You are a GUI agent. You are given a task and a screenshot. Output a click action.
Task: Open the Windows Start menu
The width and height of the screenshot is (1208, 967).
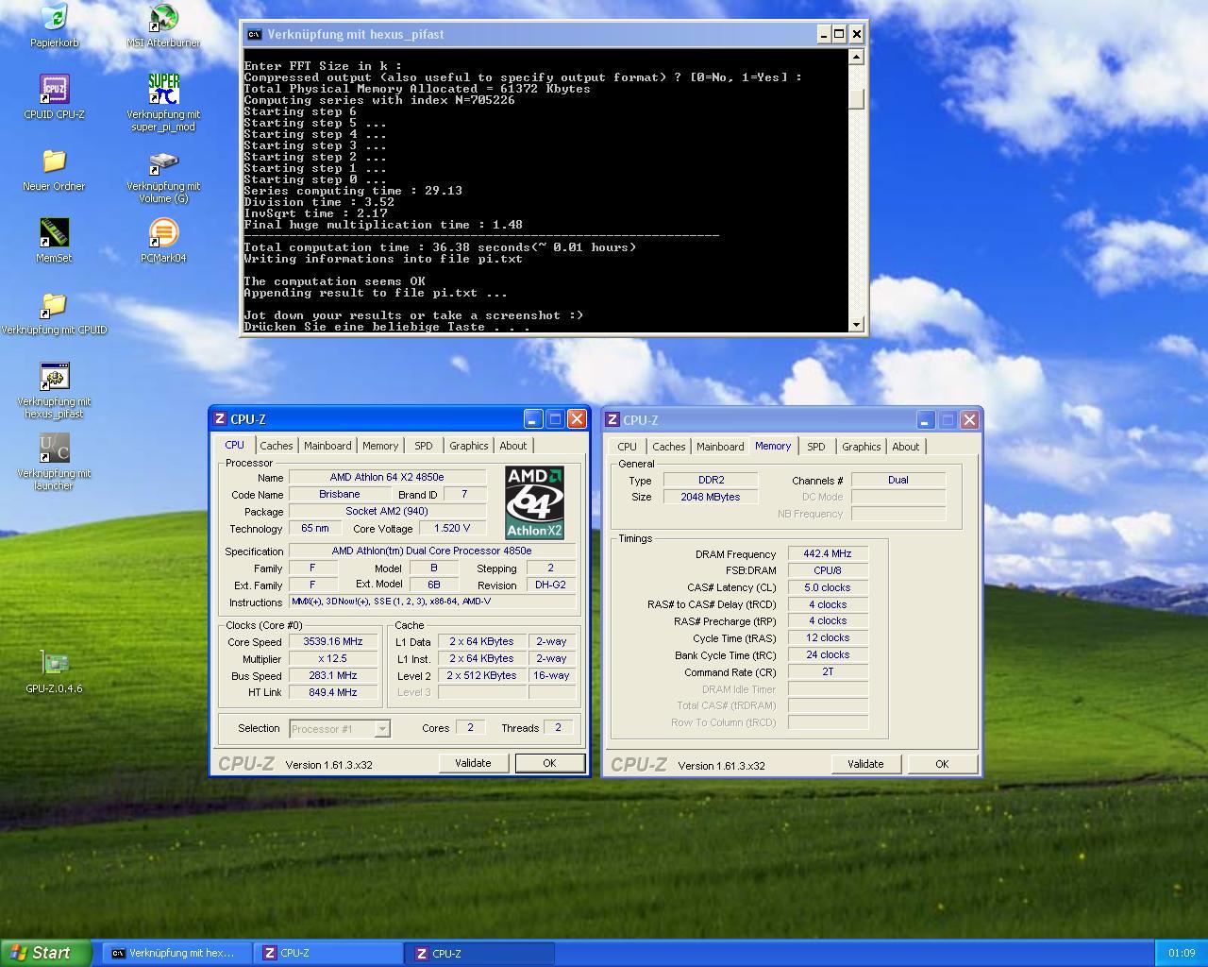coord(46,953)
